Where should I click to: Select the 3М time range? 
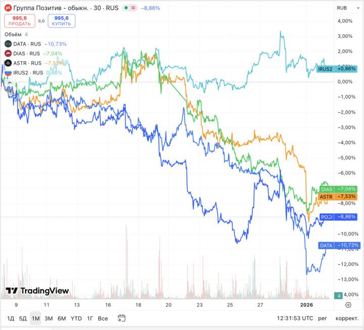(49, 318)
